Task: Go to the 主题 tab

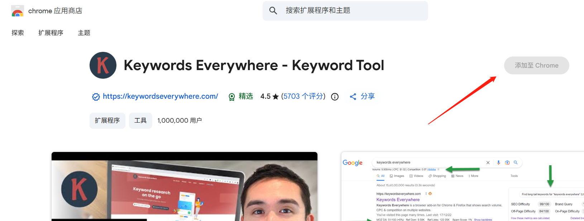Action: click(x=84, y=33)
